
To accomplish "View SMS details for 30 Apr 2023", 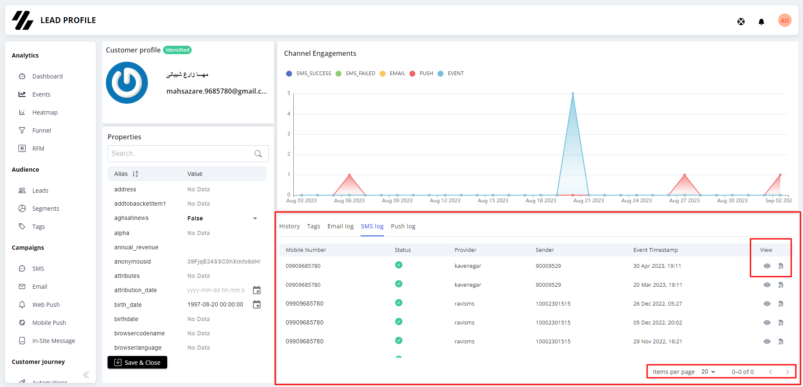I will point(767,266).
